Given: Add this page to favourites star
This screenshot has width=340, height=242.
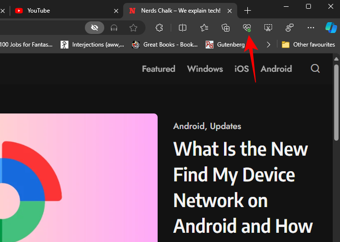Looking at the screenshot, I should tap(133, 28).
